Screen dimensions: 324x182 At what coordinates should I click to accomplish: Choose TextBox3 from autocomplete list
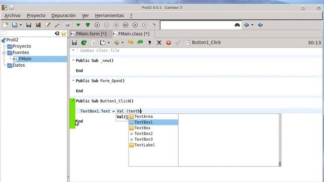153,140
